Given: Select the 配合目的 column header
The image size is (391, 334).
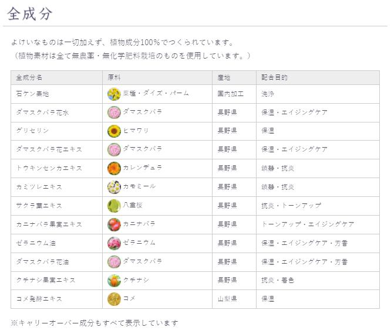Looking at the screenshot, I should [x=274, y=77].
